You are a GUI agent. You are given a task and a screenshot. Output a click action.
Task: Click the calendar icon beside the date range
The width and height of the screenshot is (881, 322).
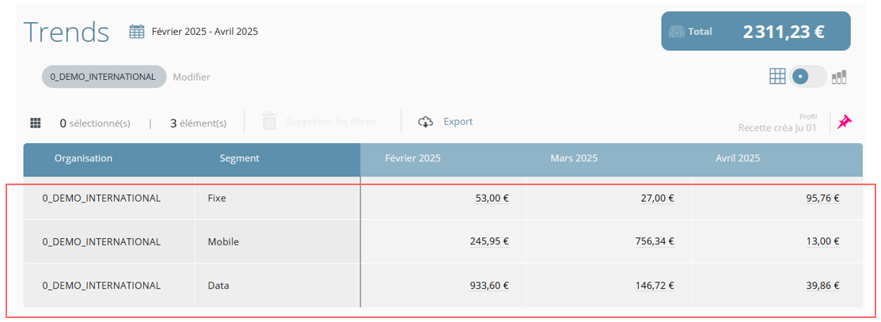(x=137, y=32)
